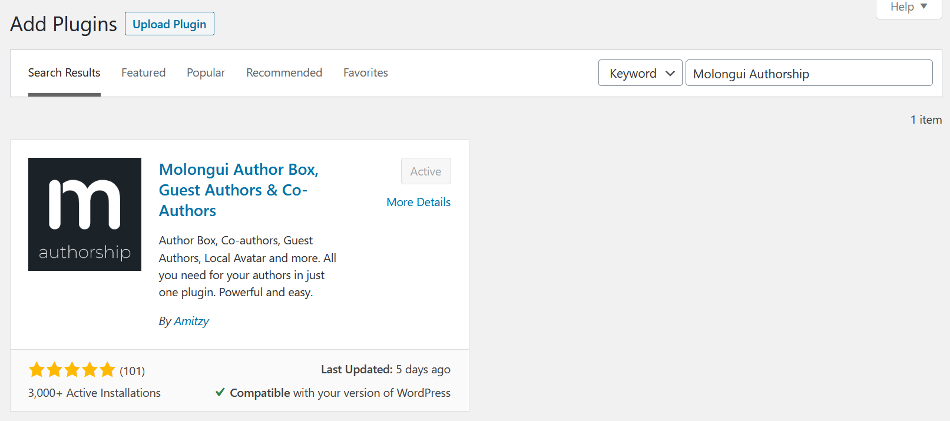Switch to the Popular tab
Viewport: 950px width, 421px height.
[x=206, y=72]
